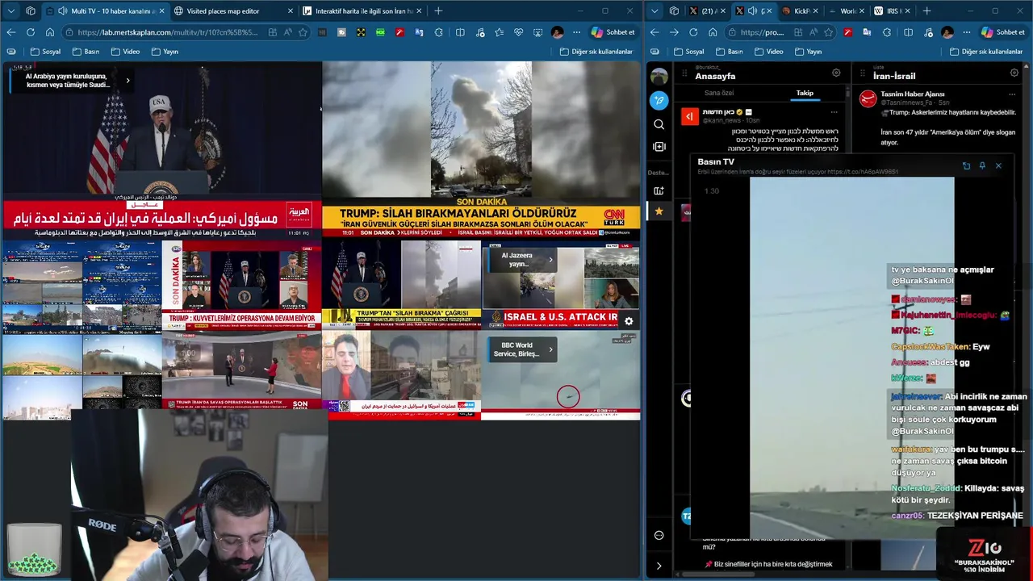Switch to Interaktif harita tab
Image resolution: width=1033 pixels, height=581 pixels.
(362, 11)
